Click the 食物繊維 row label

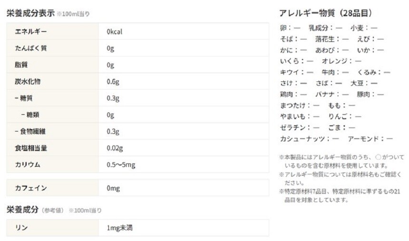30,131
